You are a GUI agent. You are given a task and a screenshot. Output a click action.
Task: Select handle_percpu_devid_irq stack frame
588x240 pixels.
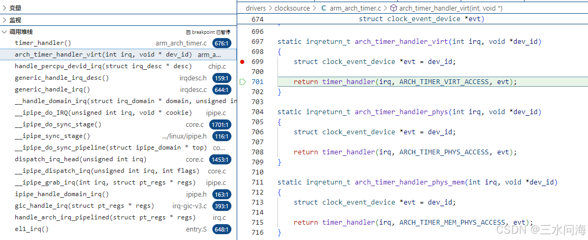[118, 67]
